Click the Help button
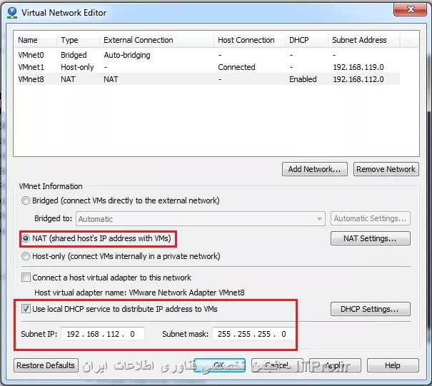The width and height of the screenshot is (432, 386). click(x=393, y=365)
